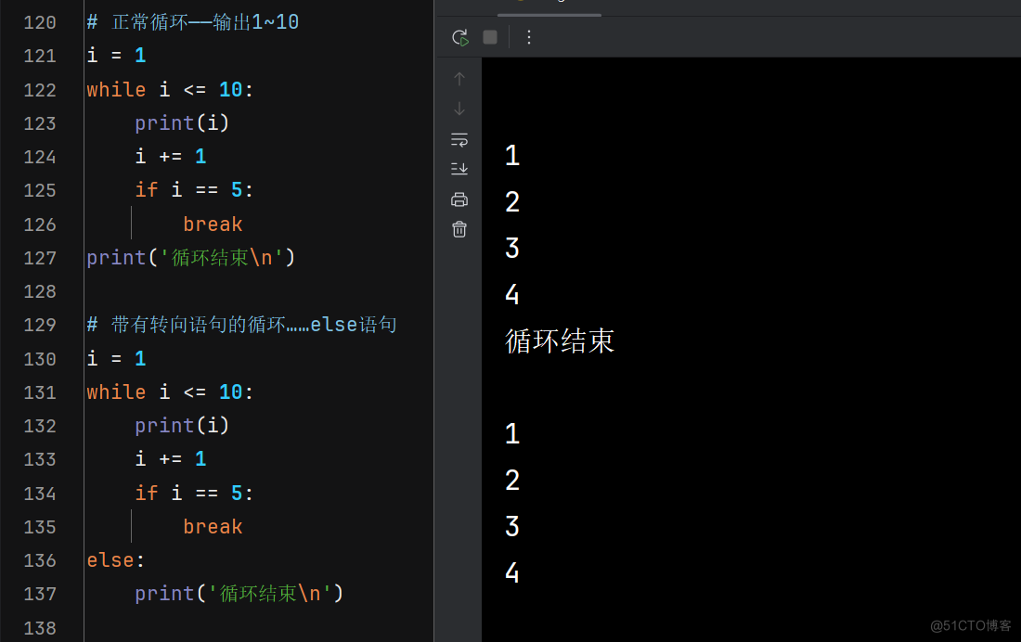Stop the running process
The image size is (1021, 642).
(490, 37)
